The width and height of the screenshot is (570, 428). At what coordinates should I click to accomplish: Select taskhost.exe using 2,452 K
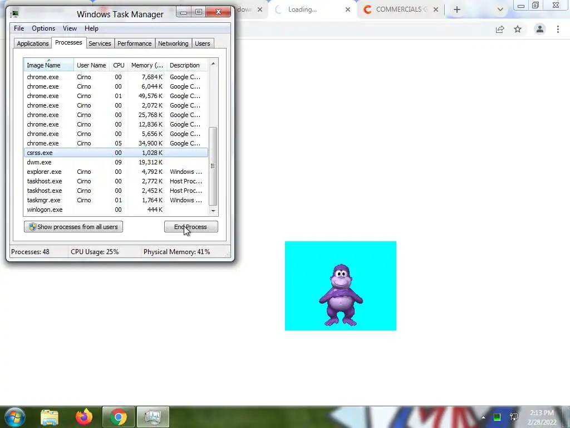point(116,191)
